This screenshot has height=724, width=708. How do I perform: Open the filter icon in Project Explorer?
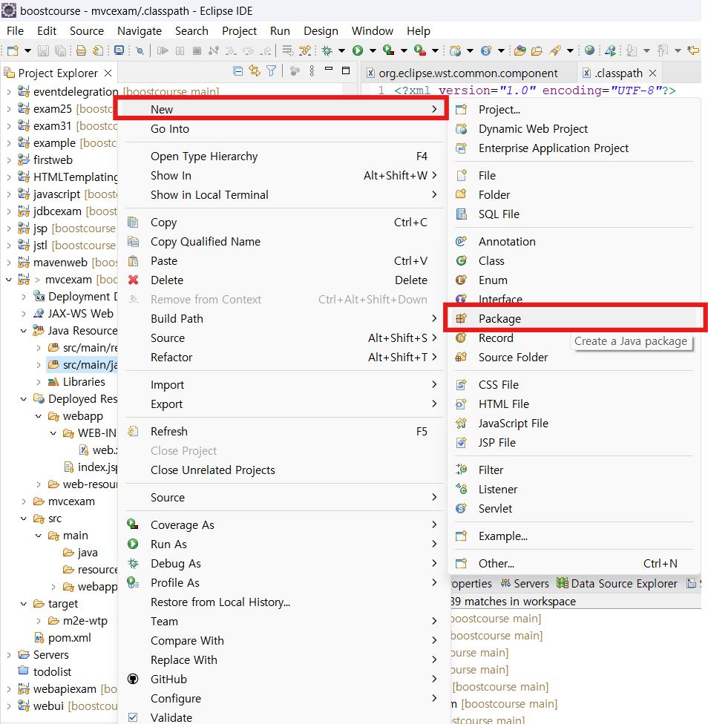coord(272,70)
